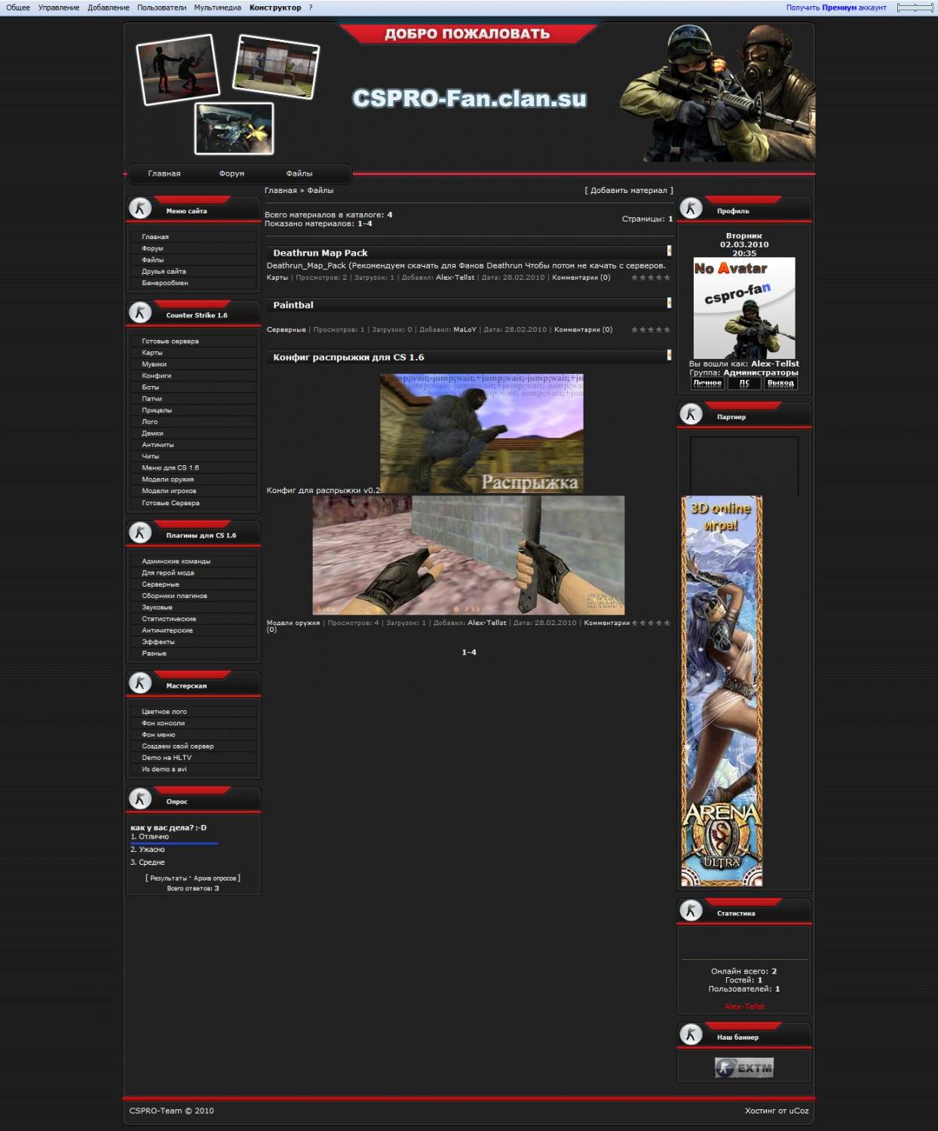The width and height of the screenshot is (938, 1131).
Task: Open moderator panel icon for Deathrun Map Pack
Action: tap(669, 250)
